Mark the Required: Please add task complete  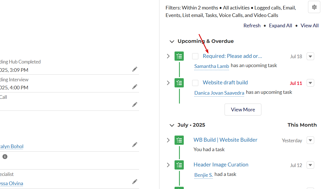(195, 56)
